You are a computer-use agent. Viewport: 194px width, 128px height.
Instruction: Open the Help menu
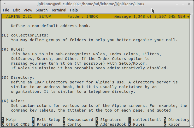pyautogui.click(x=74, y=10)
